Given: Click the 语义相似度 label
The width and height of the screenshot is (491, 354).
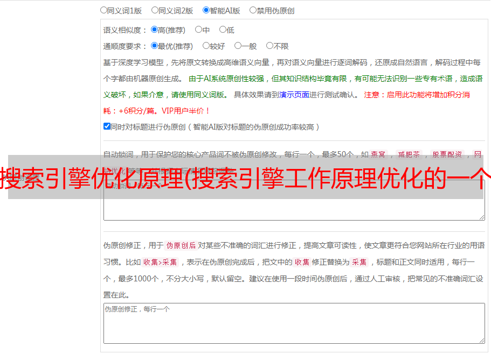Looking at the screenshot, I should tap(125, 30).
